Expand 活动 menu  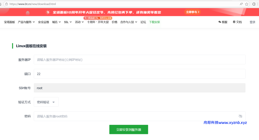79,22
